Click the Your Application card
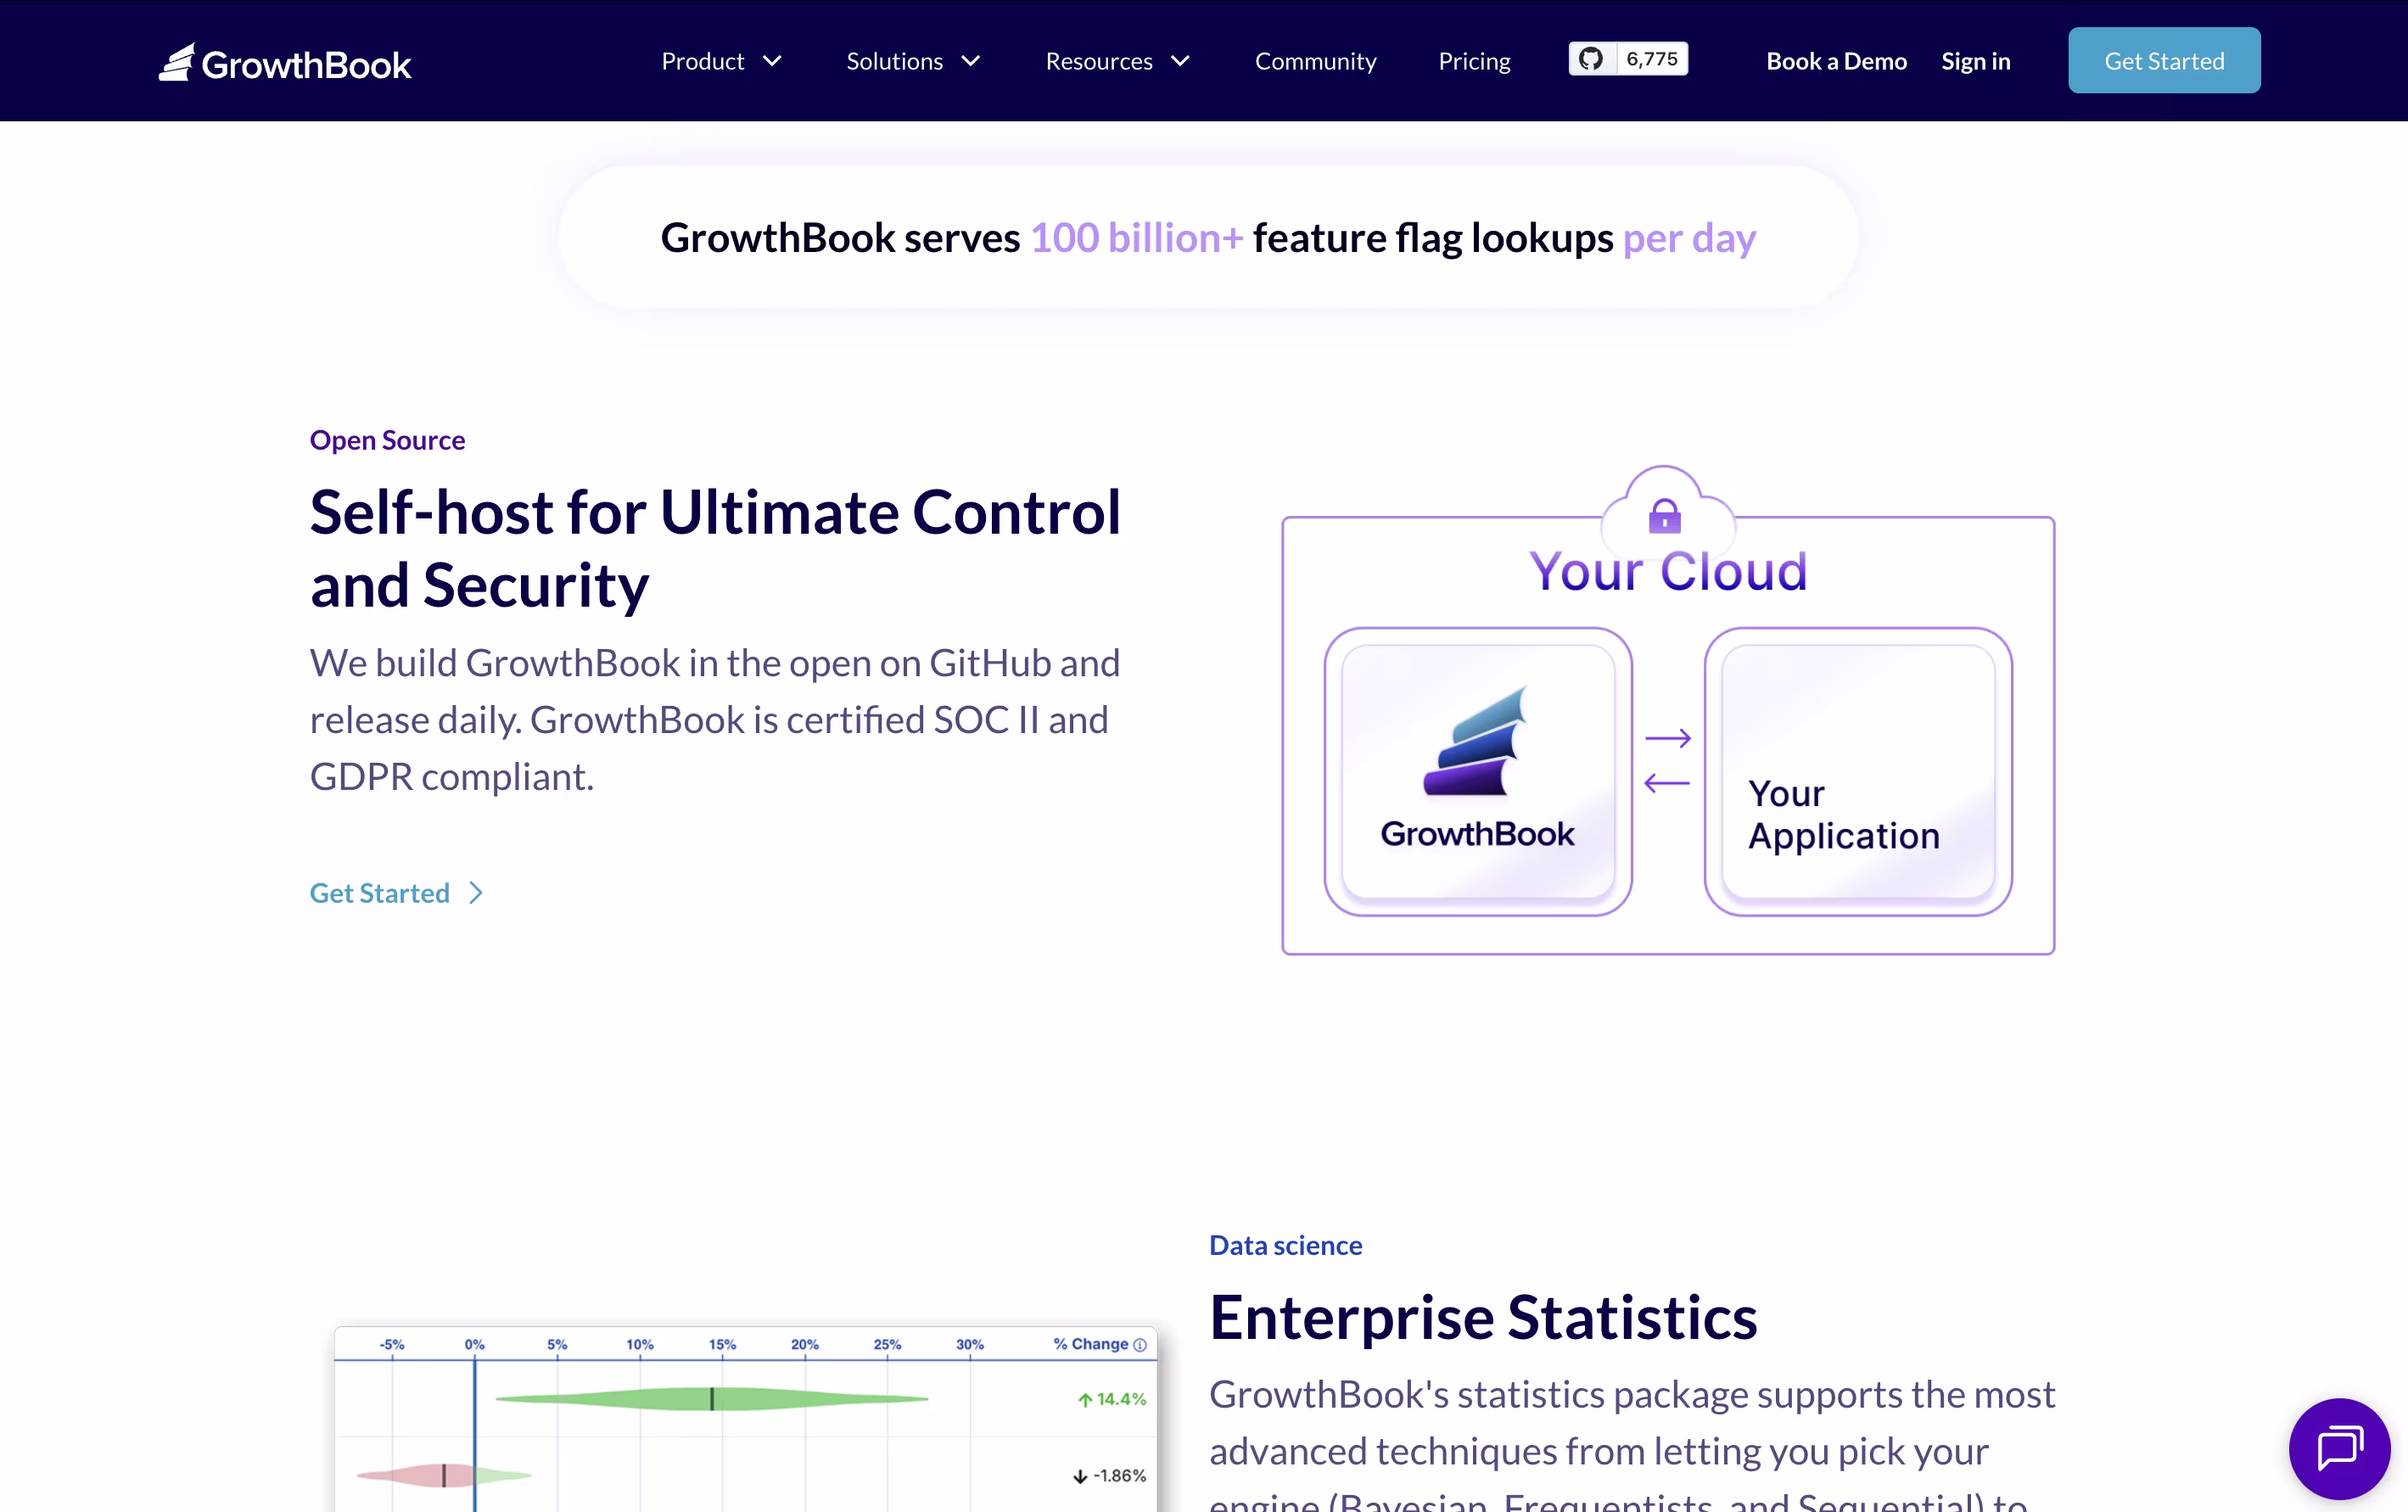This screenshot has height=1512, width=2408. [1858, 772]
